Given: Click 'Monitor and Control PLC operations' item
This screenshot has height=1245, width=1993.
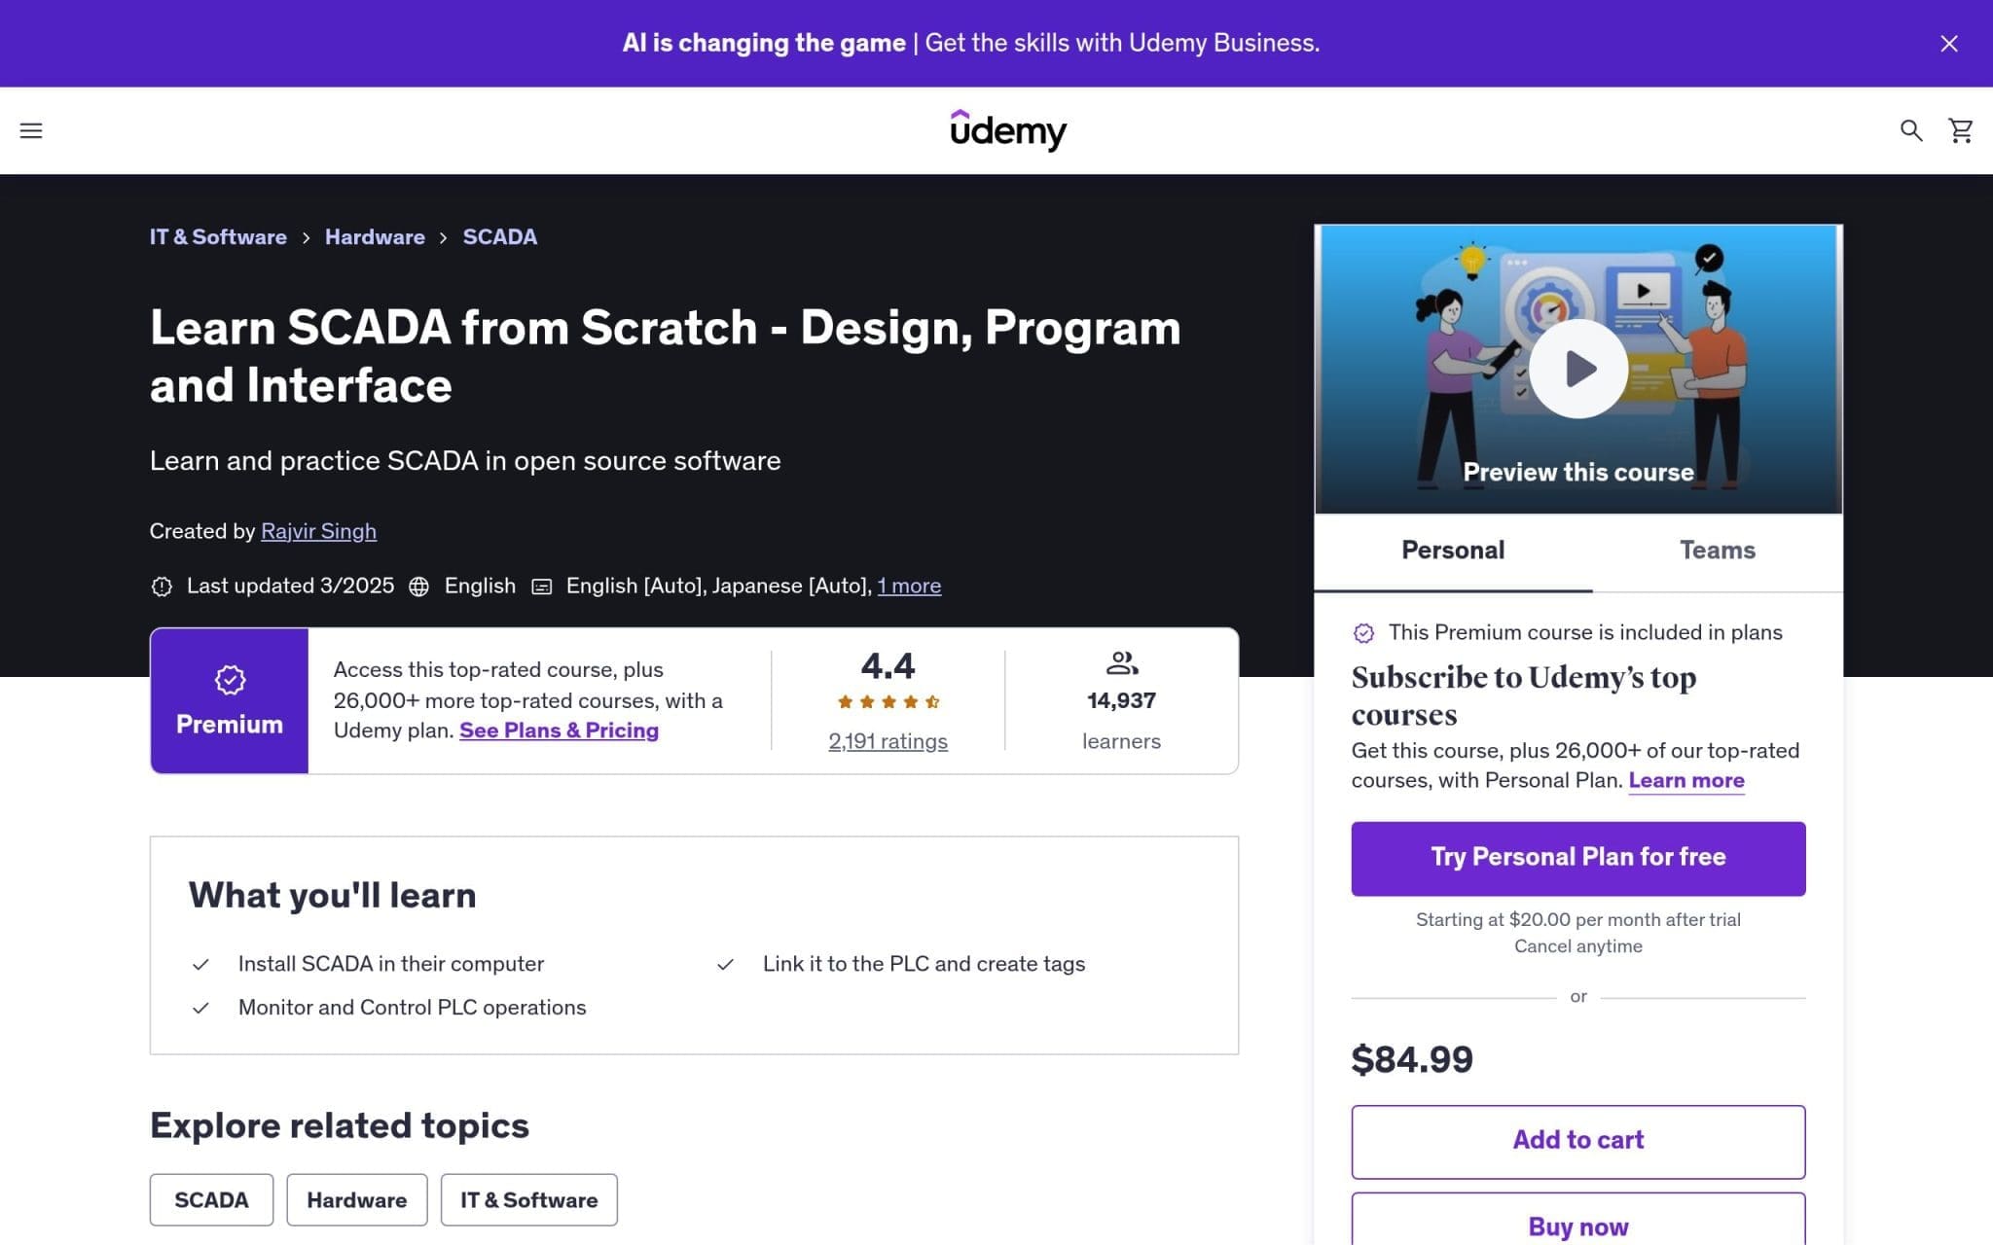Looking at the screenshot, I should coord(412,1008).
